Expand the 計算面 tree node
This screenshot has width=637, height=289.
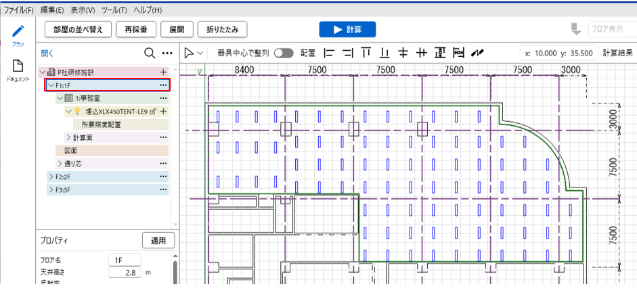tap(68, 137)
